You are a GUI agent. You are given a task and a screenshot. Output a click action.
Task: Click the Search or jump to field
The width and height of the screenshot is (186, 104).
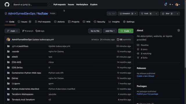31,5
